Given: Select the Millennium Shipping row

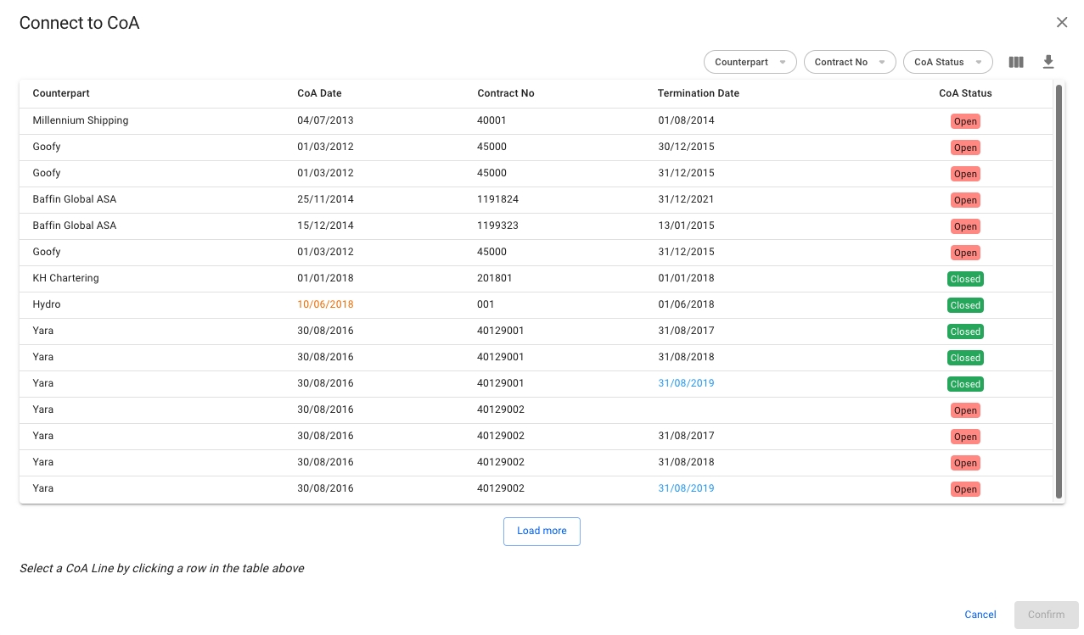Looking at the screenshot, I should pyautogui.click(x=81, y=120).
